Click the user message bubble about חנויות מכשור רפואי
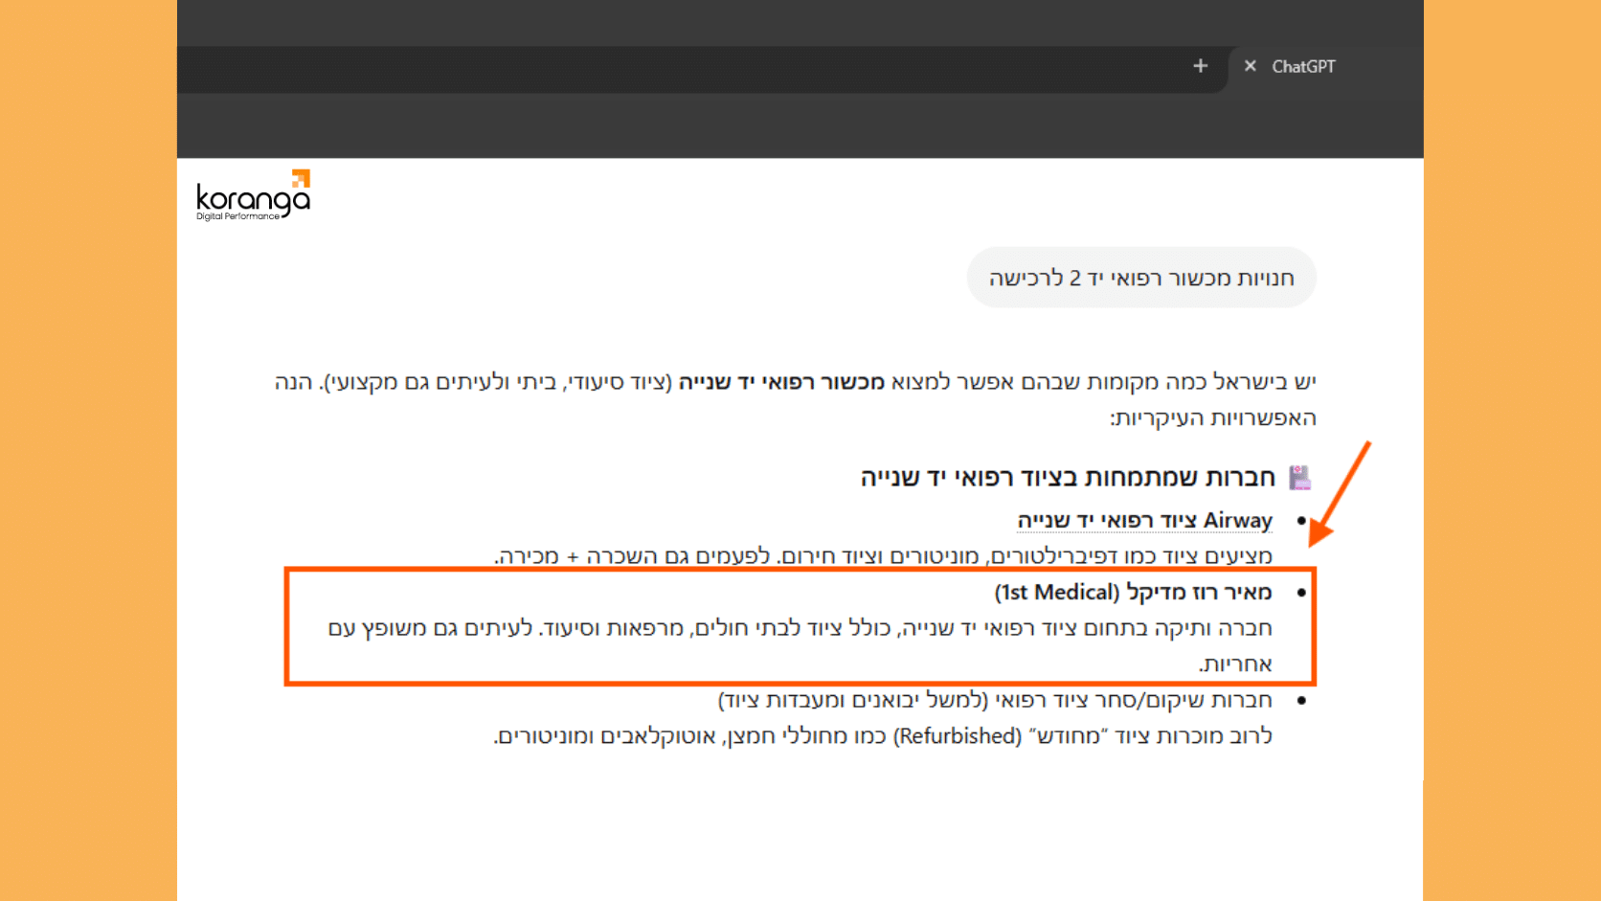Screen dimensions: 1601x901 [1141, 278]
